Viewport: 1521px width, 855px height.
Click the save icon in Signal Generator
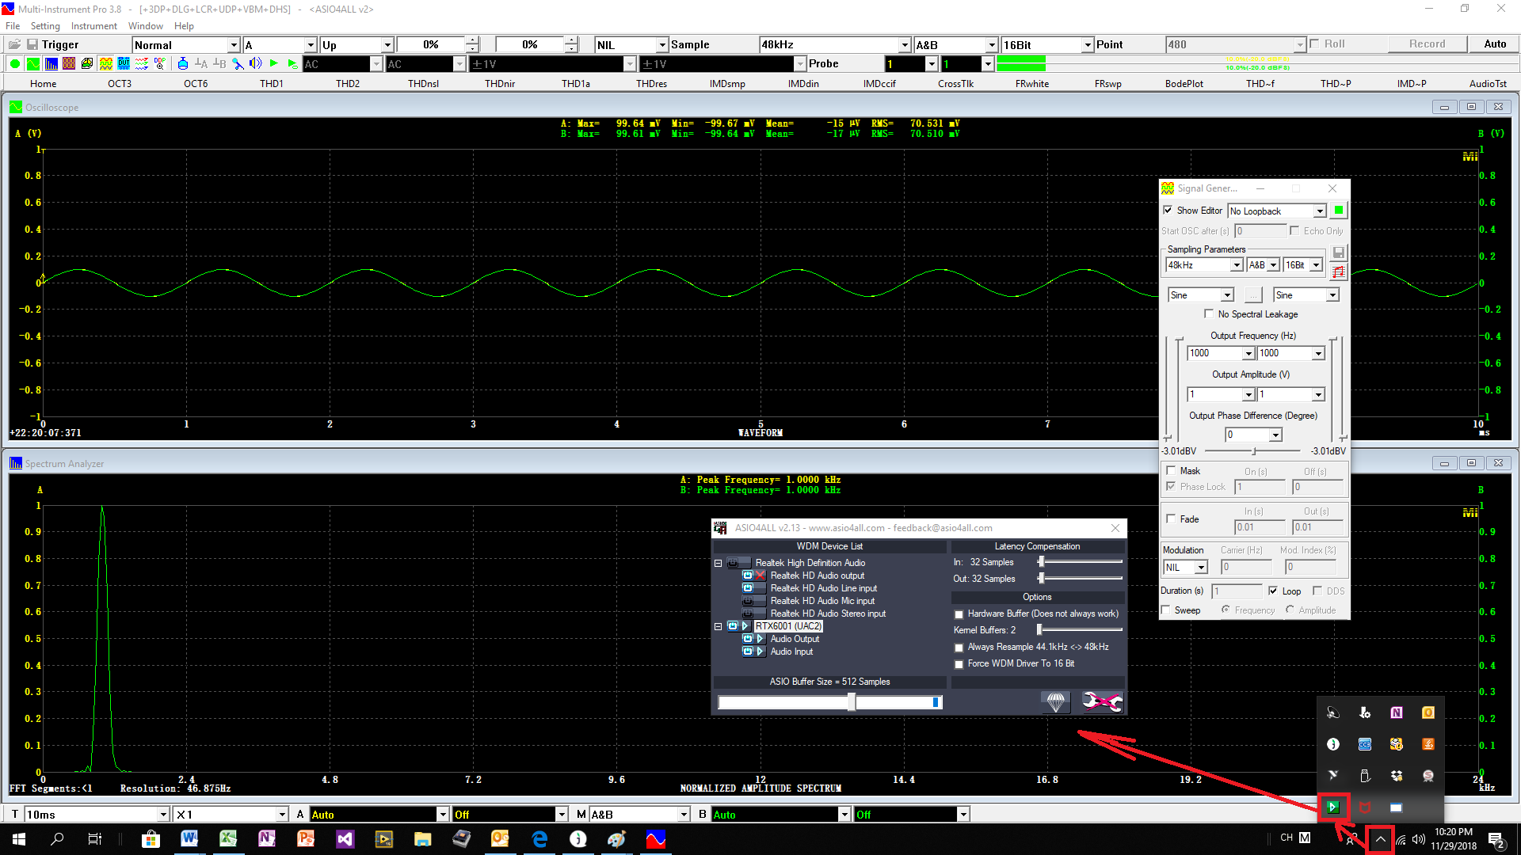[1339, 253]
